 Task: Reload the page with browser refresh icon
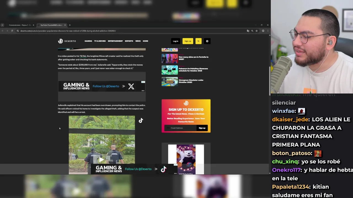tap(12, 31)
